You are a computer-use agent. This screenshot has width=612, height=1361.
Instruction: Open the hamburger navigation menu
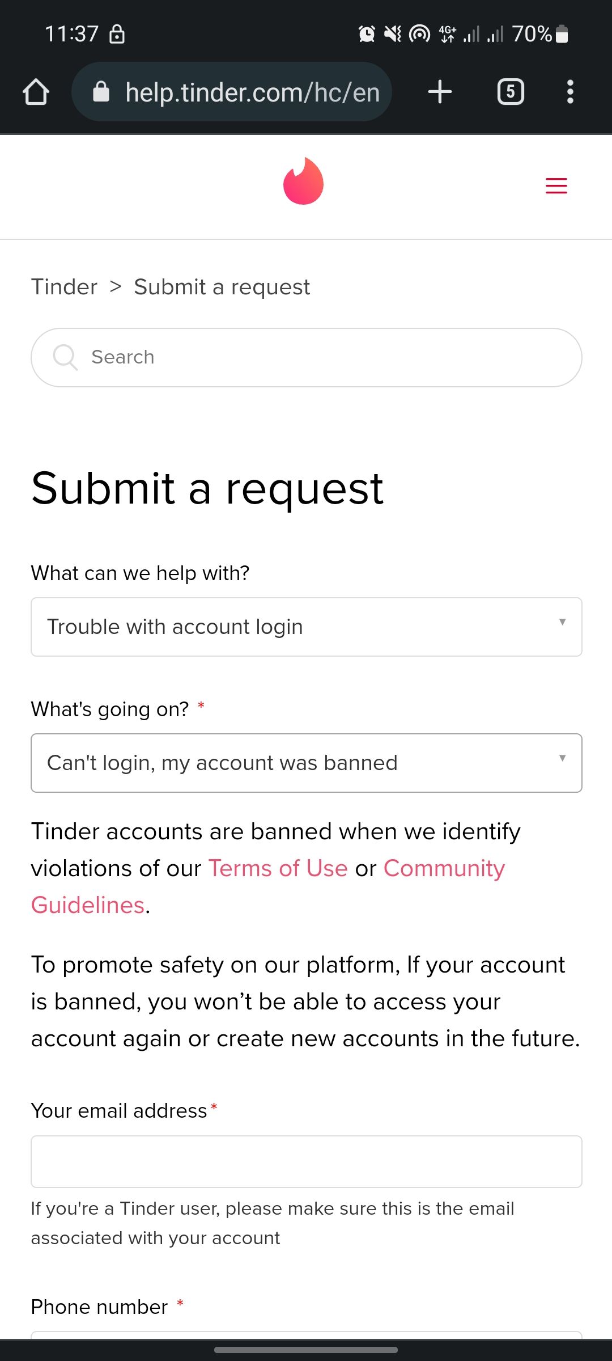(556, 186)
